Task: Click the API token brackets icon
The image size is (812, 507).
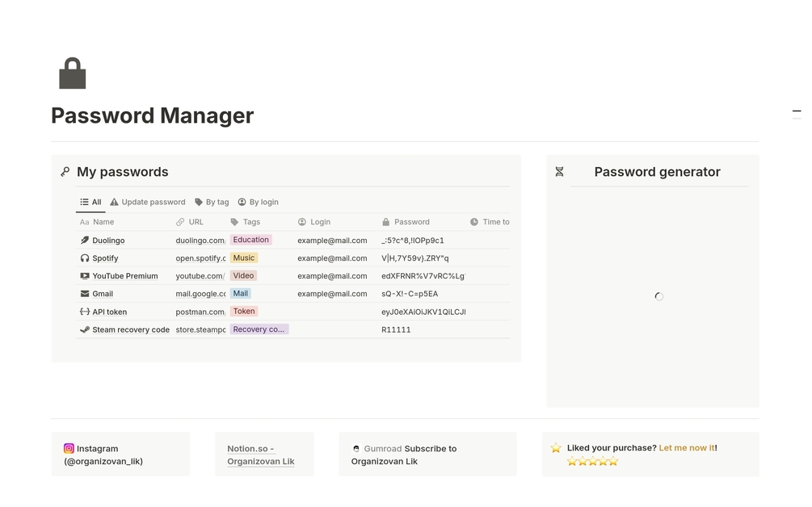Action: [84, 311]
